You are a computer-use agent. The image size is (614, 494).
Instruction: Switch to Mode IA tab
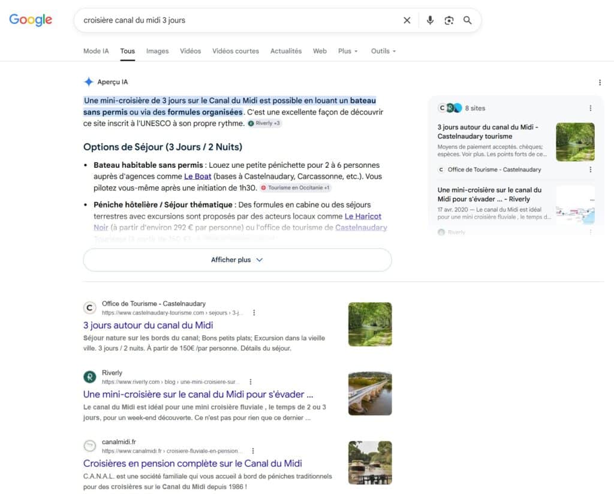[96, 51]
